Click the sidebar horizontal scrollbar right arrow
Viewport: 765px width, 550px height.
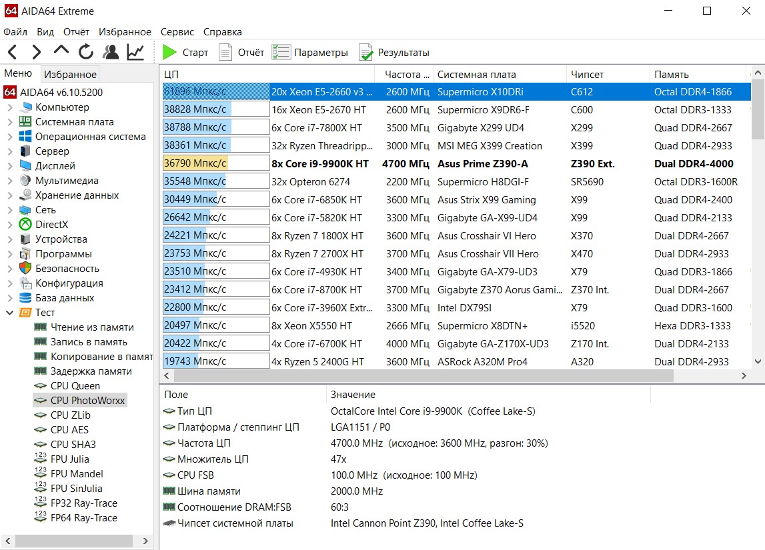click(145, 541)
